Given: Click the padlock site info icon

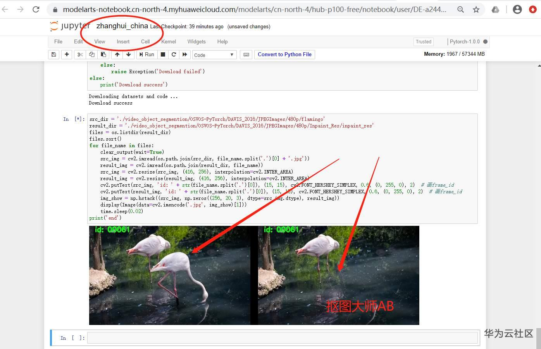Looking at the screenshot, I should [x=55, y=10].
